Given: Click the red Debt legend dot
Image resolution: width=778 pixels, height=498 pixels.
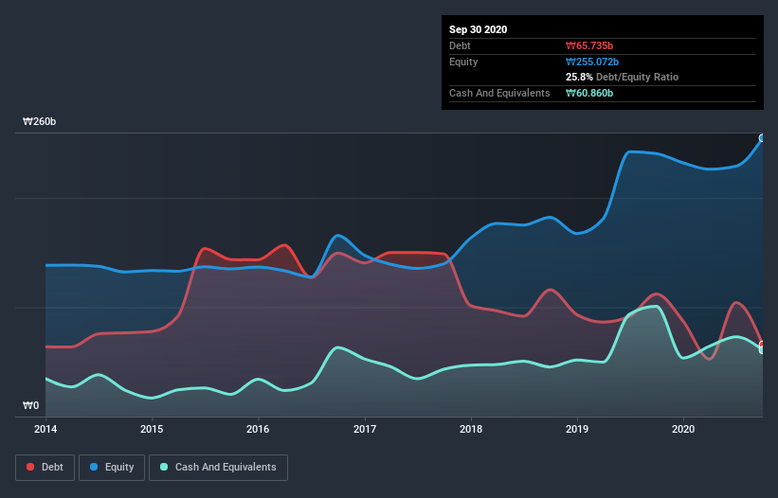Looking at the screenshot, I should coord(30,467).
